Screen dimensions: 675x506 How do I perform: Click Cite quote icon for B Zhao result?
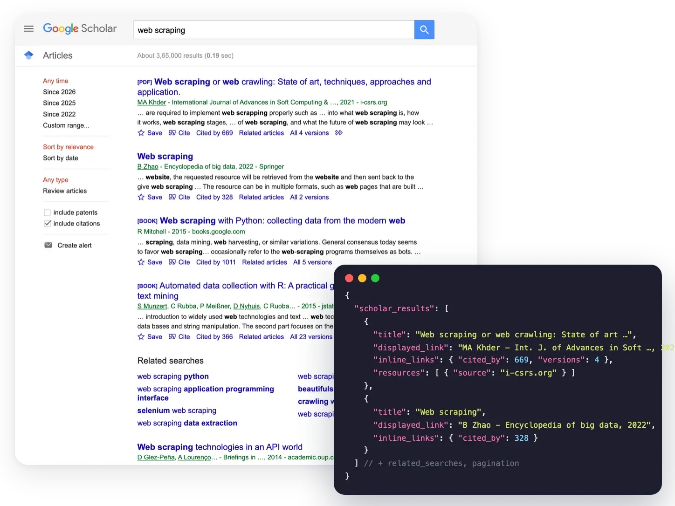pyautogui.click(x=172, y=197)
